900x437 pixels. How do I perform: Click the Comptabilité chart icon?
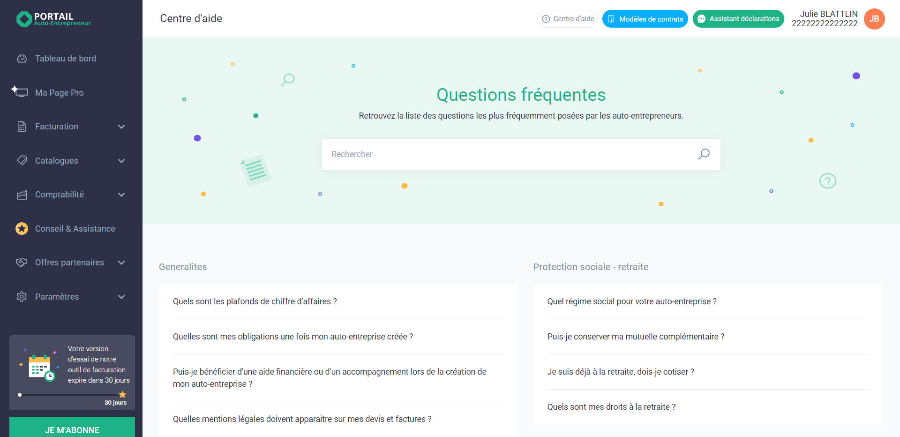pos(22,195)
